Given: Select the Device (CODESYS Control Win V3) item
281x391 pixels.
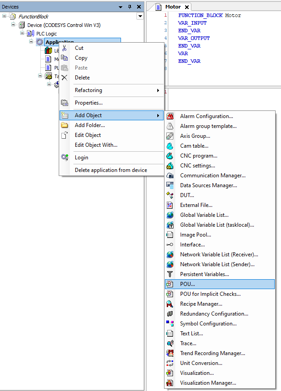Looking at the screenshot, I should click(64, 25).
